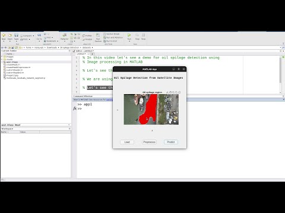Add new editor tab with plus button

pyautogui.click(x=92, y=54)
